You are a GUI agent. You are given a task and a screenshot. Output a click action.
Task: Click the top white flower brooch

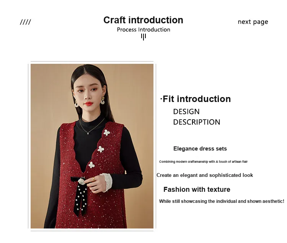pyautogui.click(x=106, y=133)
